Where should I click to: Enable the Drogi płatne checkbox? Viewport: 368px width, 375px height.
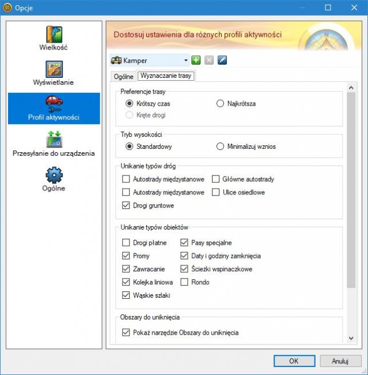click(126, 242)
